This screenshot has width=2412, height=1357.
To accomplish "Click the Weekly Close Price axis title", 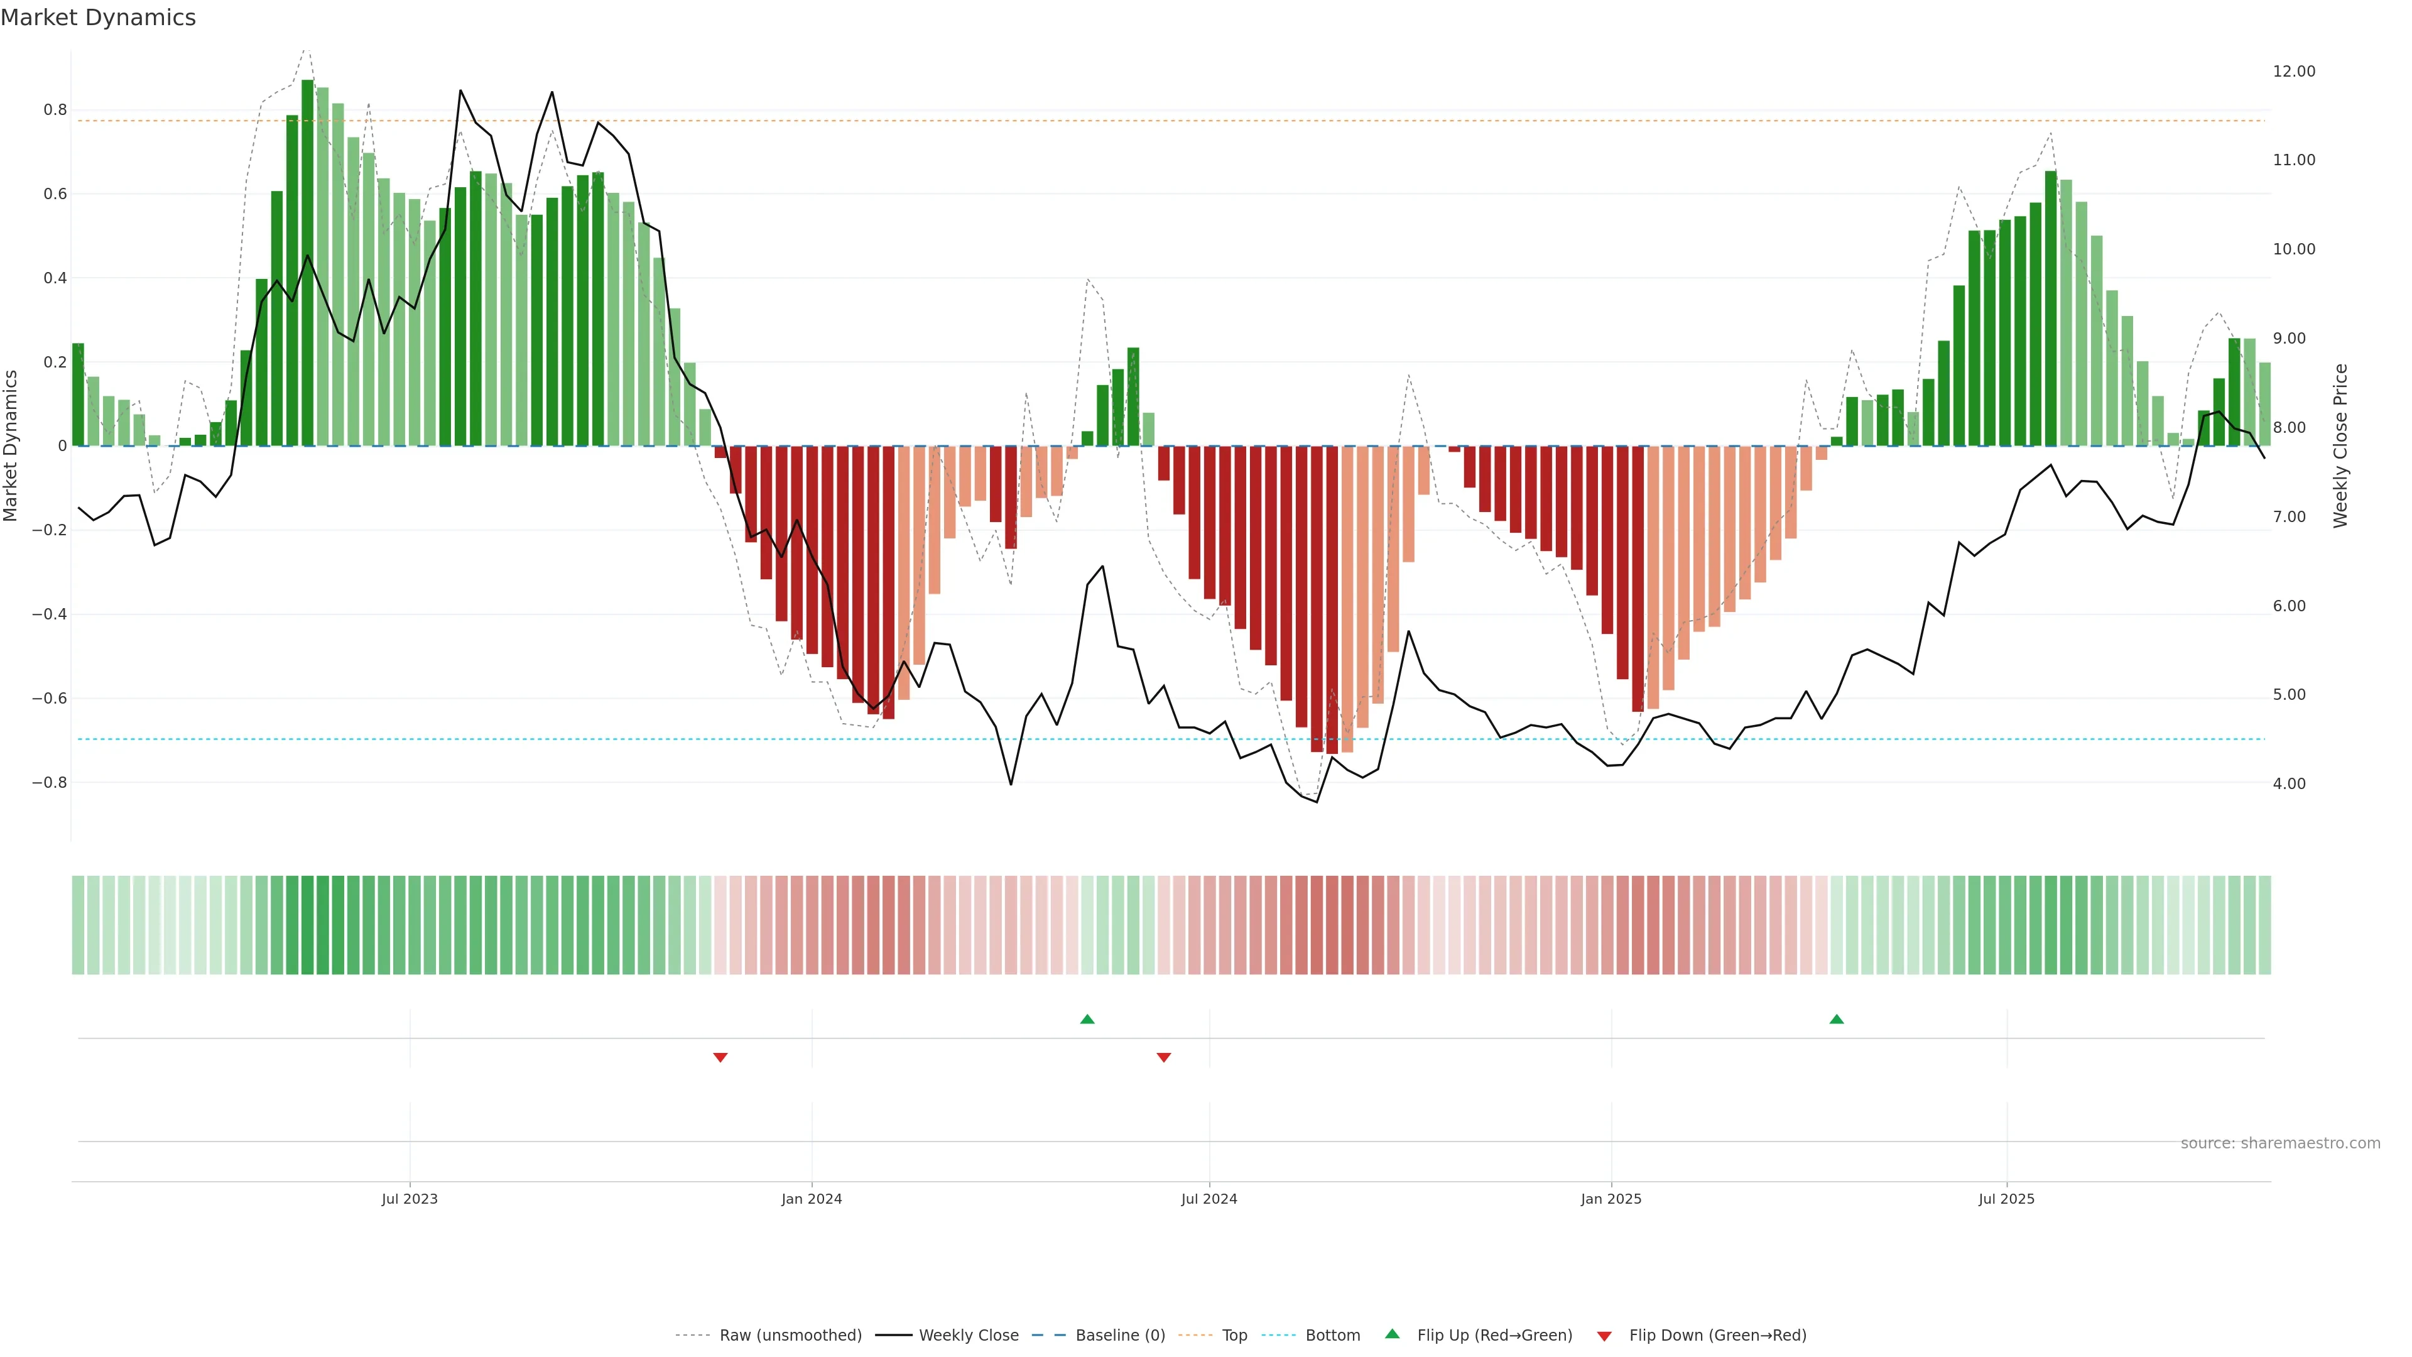I will [x=2340, y=446].
